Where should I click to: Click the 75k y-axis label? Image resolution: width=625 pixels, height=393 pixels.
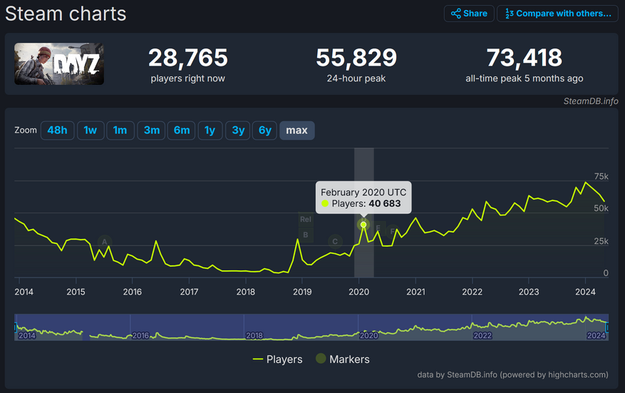(x=601, y=176)
